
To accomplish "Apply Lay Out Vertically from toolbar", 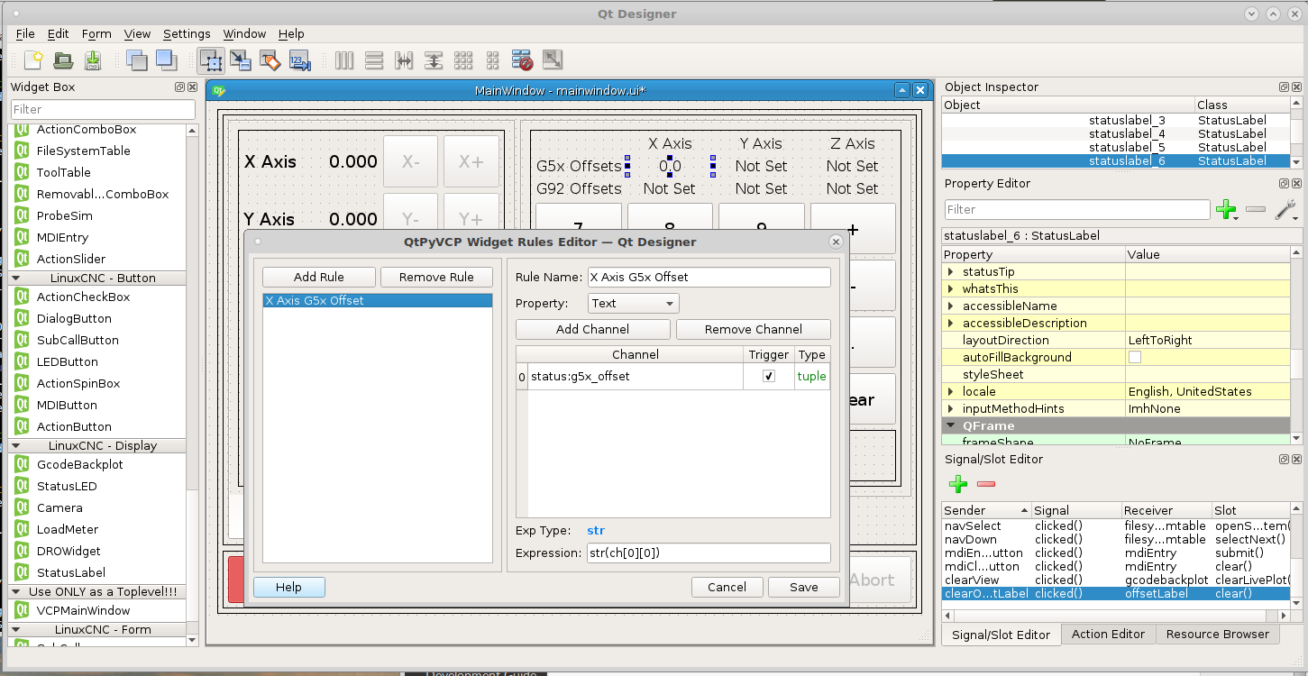I will [374, 60].
